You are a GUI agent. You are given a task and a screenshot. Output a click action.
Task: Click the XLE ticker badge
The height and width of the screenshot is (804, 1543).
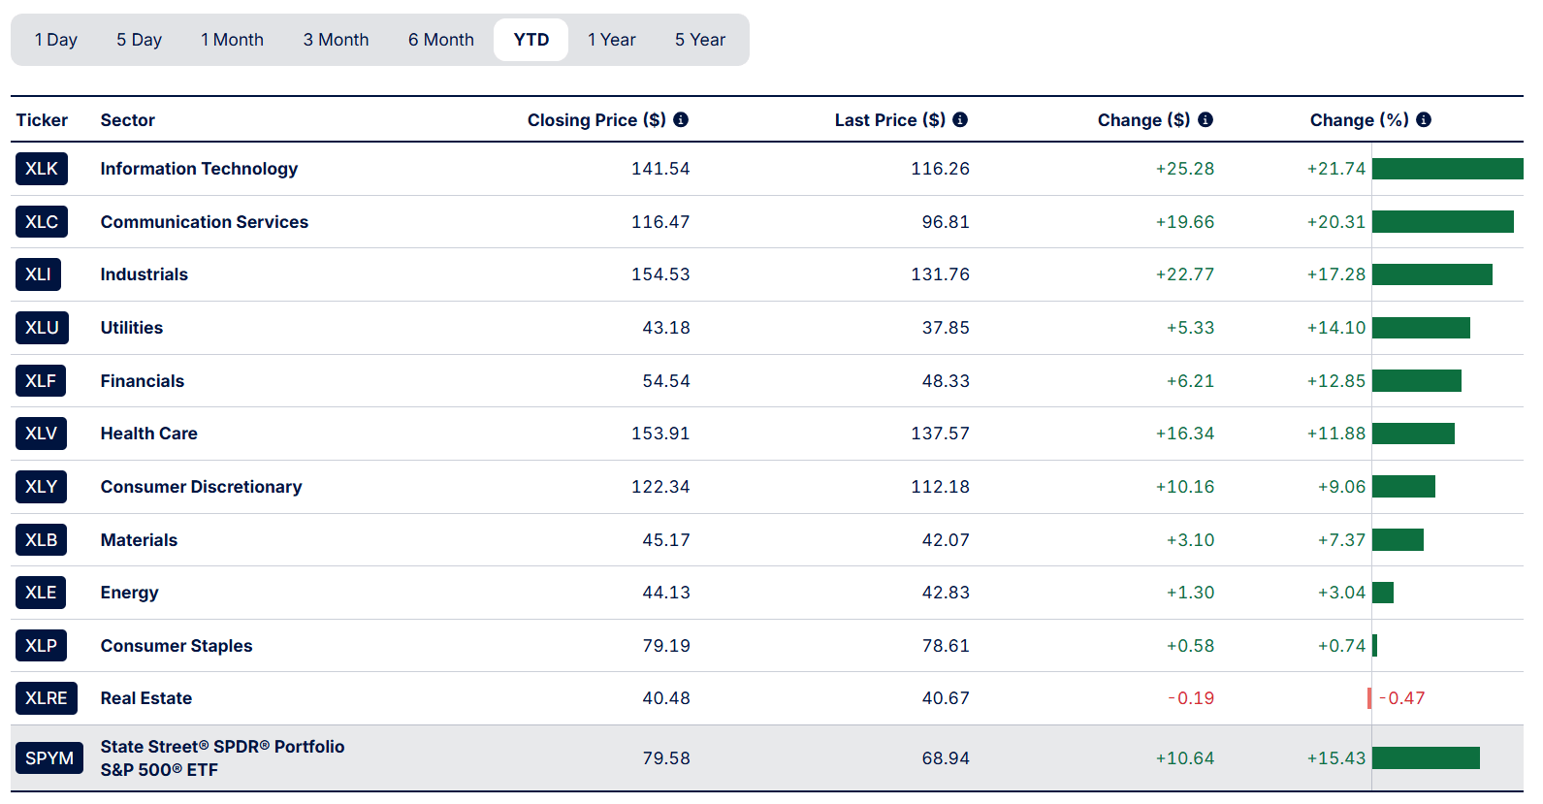point(41,593)
